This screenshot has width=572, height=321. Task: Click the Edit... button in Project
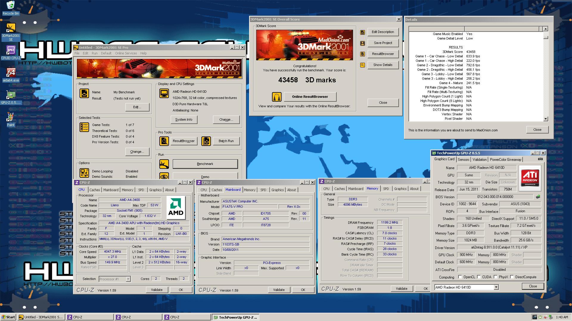137,107
